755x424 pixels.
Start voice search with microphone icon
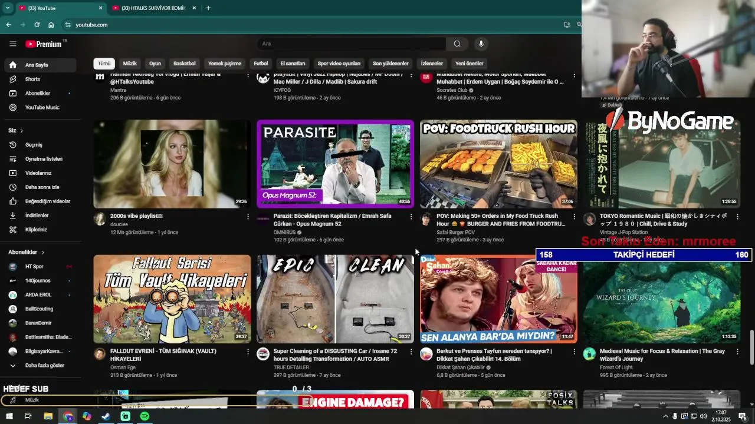(481, 44)
